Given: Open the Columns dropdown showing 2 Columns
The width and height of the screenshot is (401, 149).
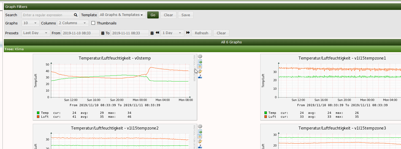Looking at the screenshot, I should 73,23.
